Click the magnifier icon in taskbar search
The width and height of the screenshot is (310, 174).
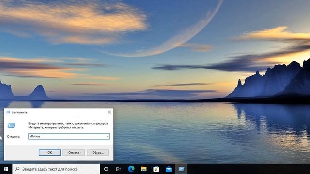click(x=17, y=169)
